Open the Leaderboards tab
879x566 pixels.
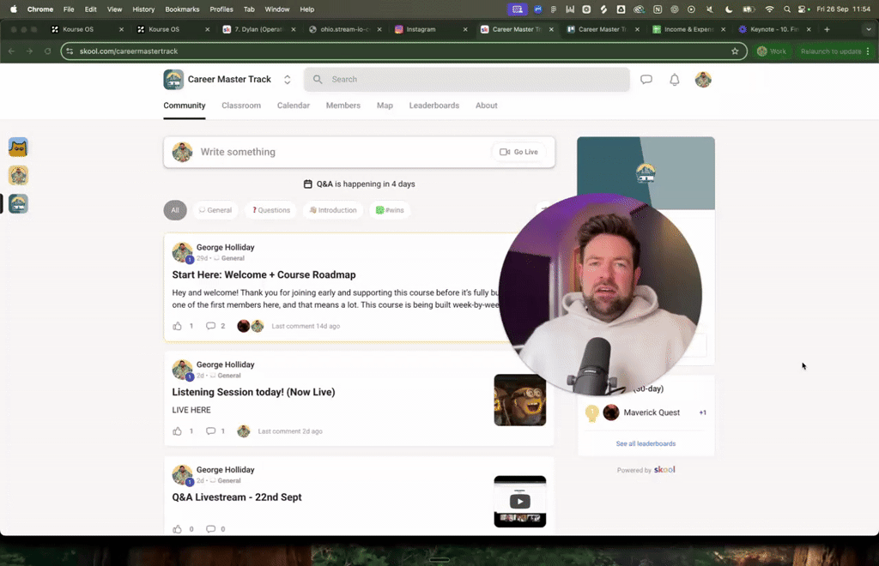433,105
